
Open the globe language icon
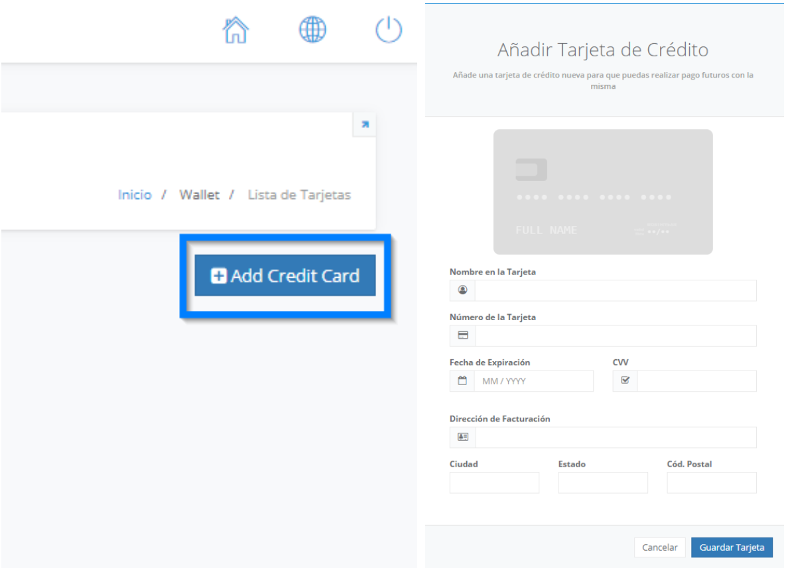pos(312,30)
